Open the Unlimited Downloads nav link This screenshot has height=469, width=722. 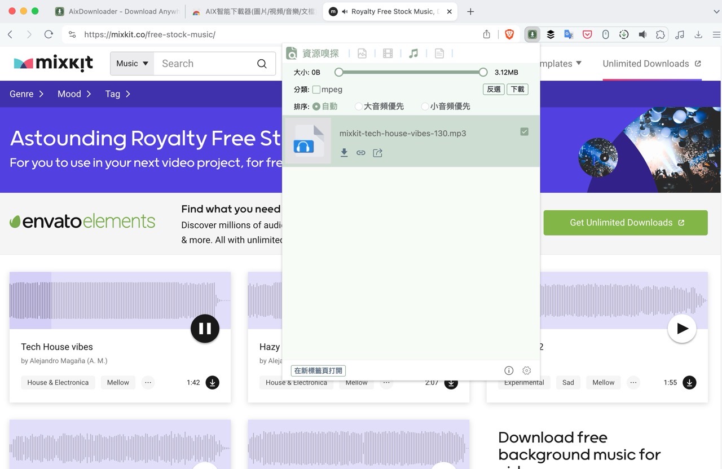click(651, 64)
